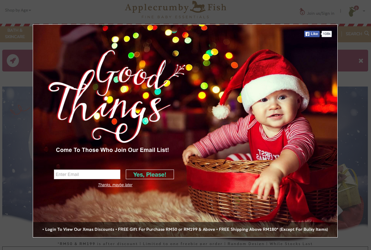Screen dimensions: 371x250
Task: Click the Facebook Like button
Action: pos(312,34)
